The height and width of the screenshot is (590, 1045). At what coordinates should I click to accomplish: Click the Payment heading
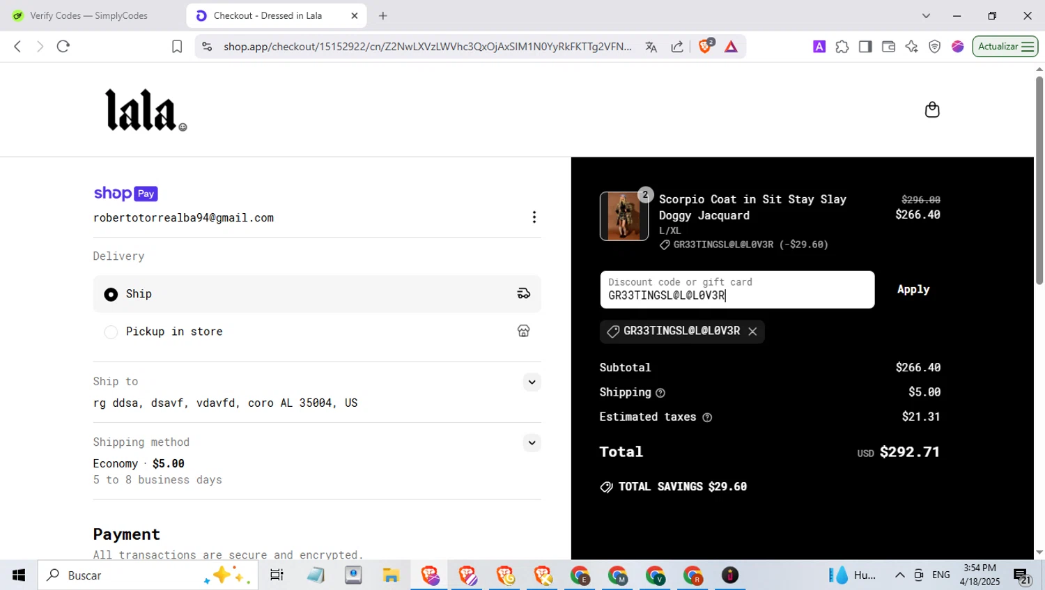[127, 534]
